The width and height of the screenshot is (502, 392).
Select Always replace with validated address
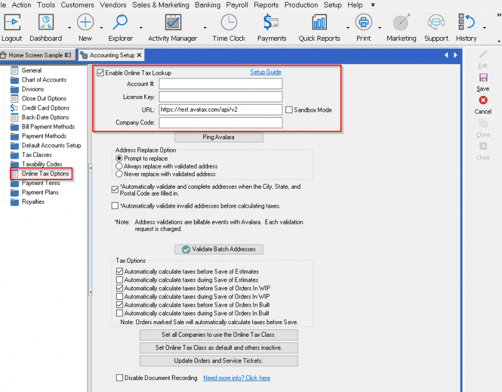[x=119, y=166]
